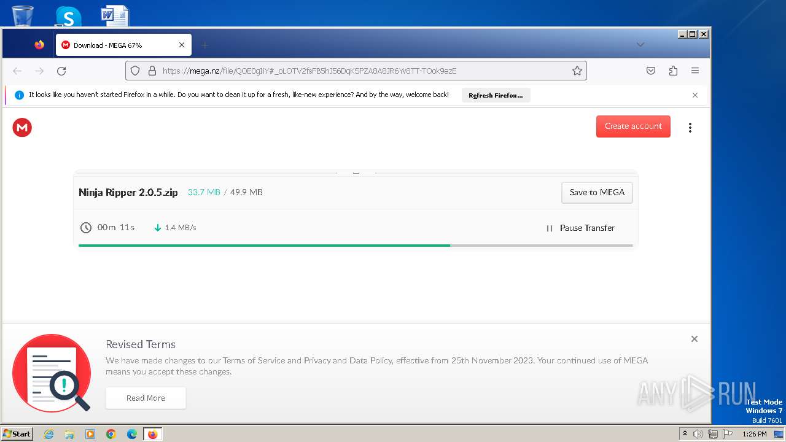Click the volume speaker tray icon

[698, 434]
